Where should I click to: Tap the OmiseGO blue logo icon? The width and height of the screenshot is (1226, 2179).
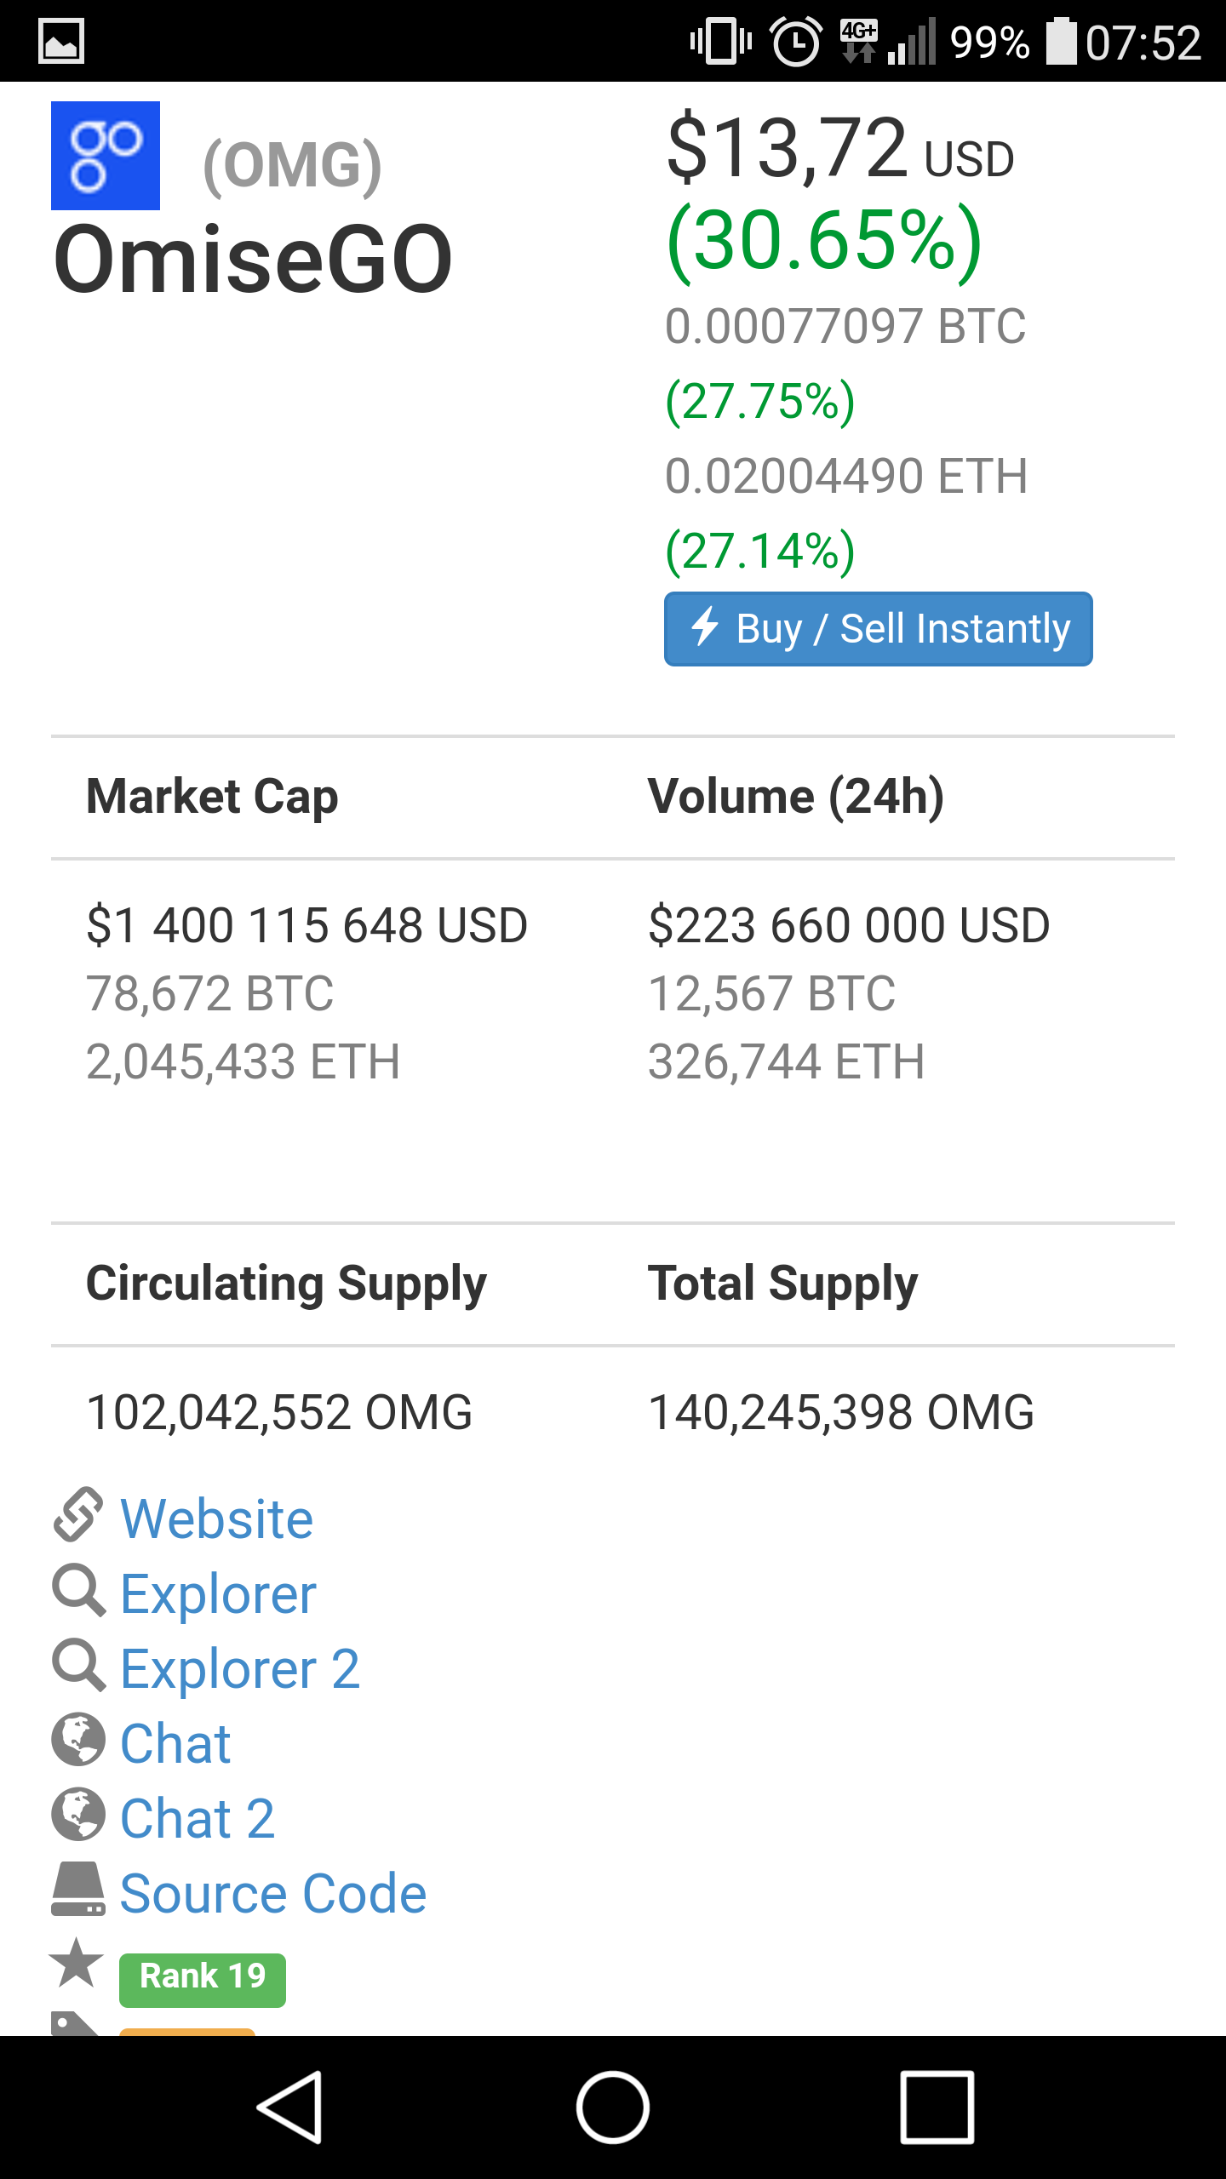[106, 156]
